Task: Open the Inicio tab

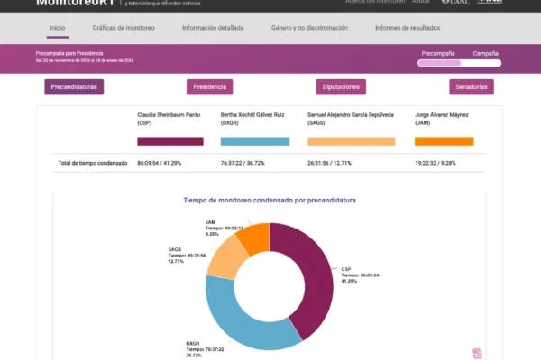Action: click(57, 28)
